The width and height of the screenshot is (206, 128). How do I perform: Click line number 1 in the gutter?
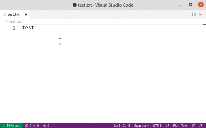click(x=14, y=28)
